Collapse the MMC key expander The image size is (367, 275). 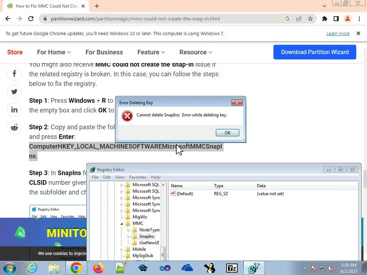pos(122,224)
